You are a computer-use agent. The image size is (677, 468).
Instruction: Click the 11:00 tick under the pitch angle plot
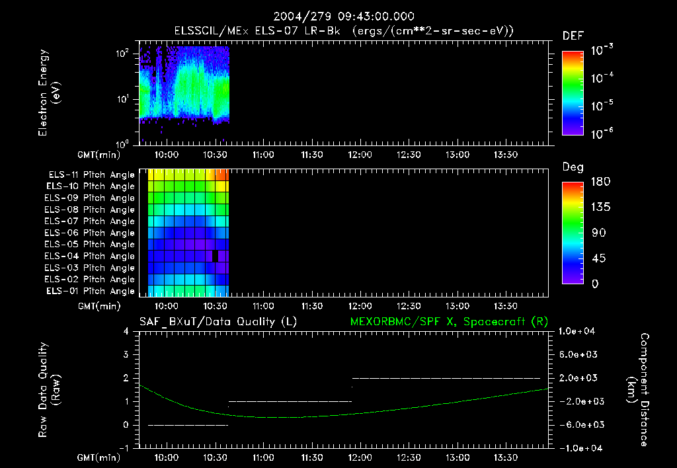pos(263,306)
